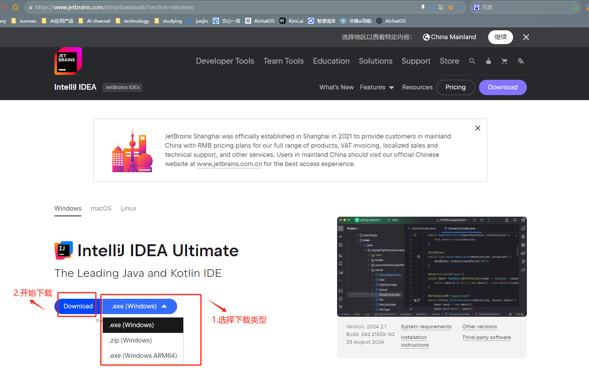Click the JetBrains logo
This screenshot has width=589, height=372.
68,61
